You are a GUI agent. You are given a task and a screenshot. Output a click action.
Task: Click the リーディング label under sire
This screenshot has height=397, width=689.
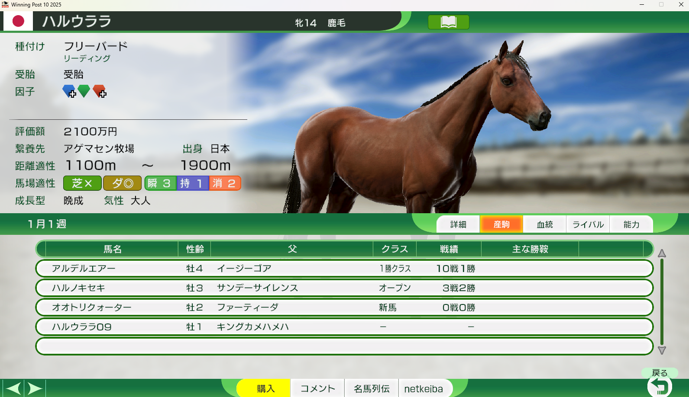(87, 58)
